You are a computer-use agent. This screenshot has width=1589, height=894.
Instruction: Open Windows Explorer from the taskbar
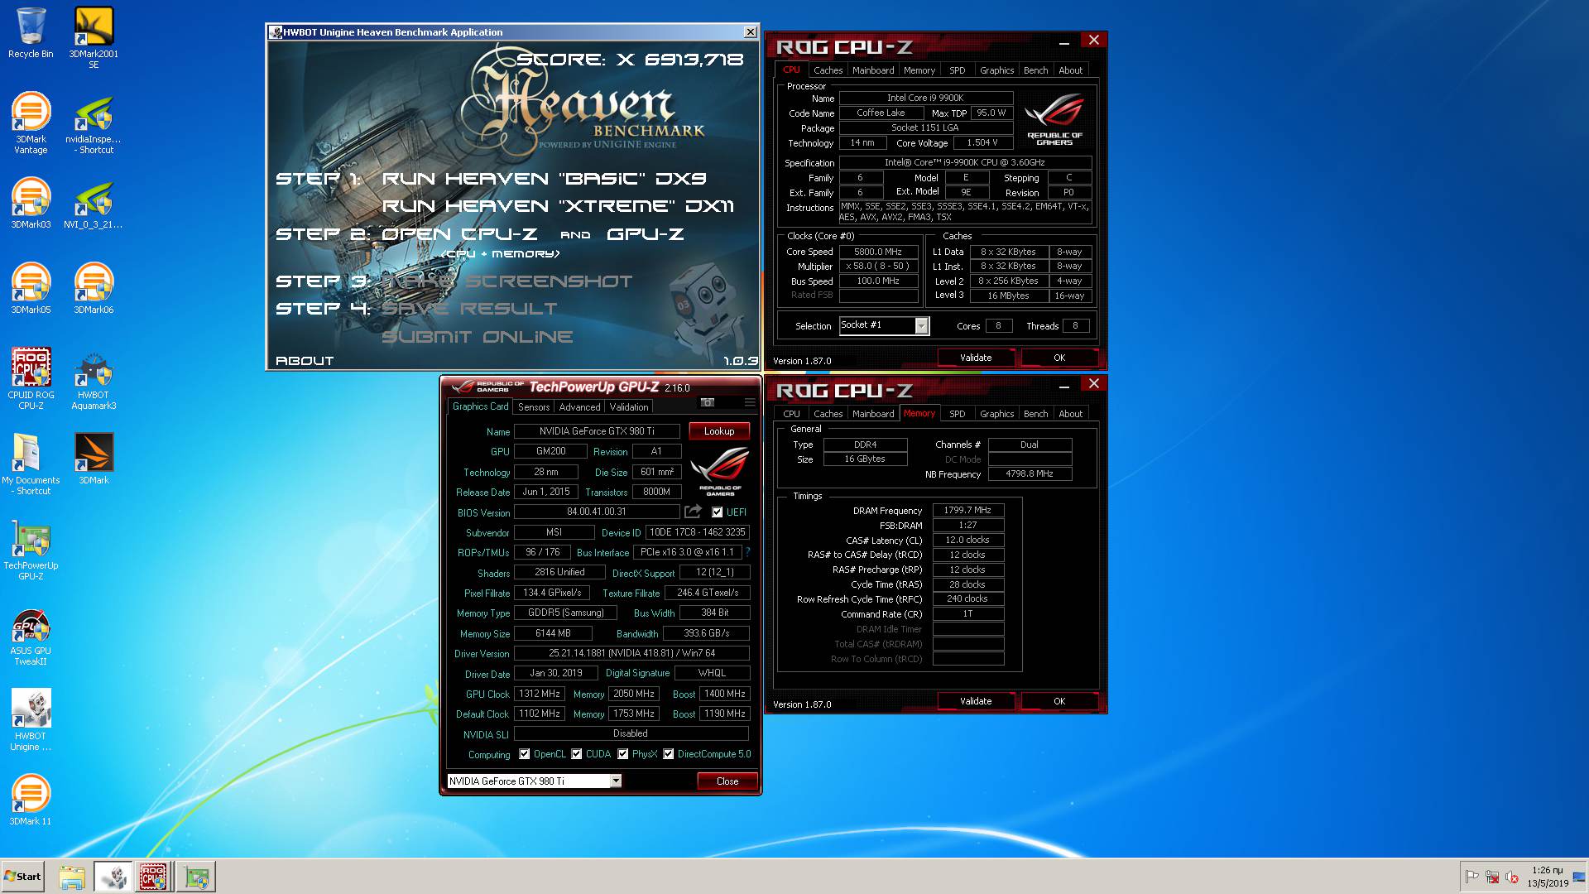tap(72, 877)
